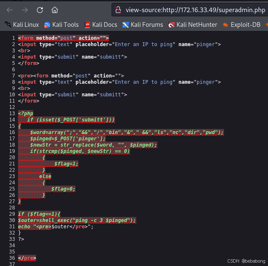
Task: Click the Exploit-DB bookmark bug icon
Action: (225, 25)
